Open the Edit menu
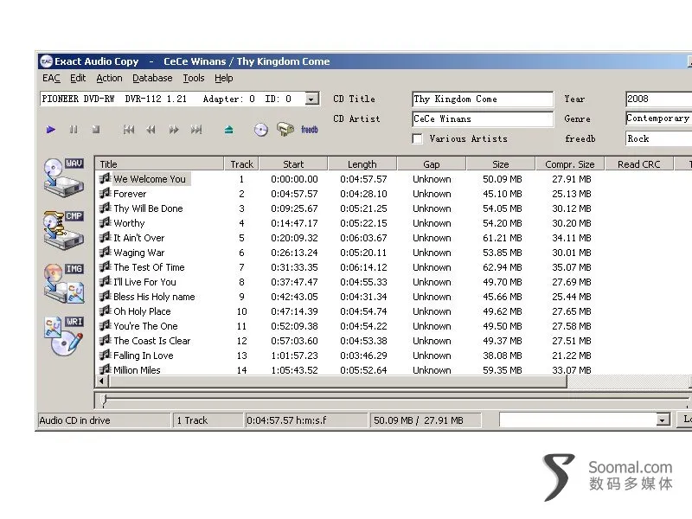 click(x=78, y=78)
